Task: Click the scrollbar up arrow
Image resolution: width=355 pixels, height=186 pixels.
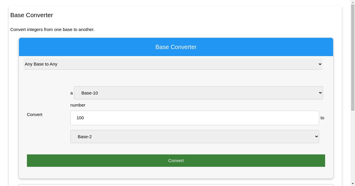Action: [x=353, y=2]
